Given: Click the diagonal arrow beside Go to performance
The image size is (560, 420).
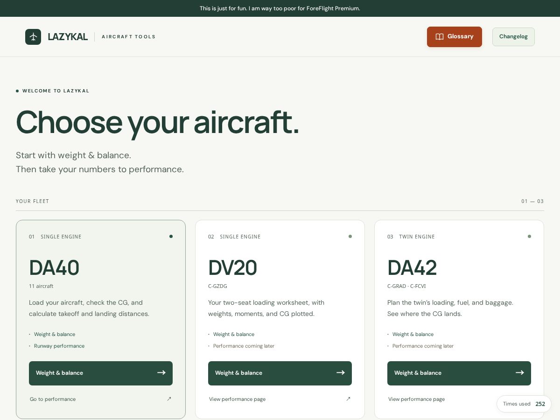Looking at the screenshot, I should tap(169, 399).
